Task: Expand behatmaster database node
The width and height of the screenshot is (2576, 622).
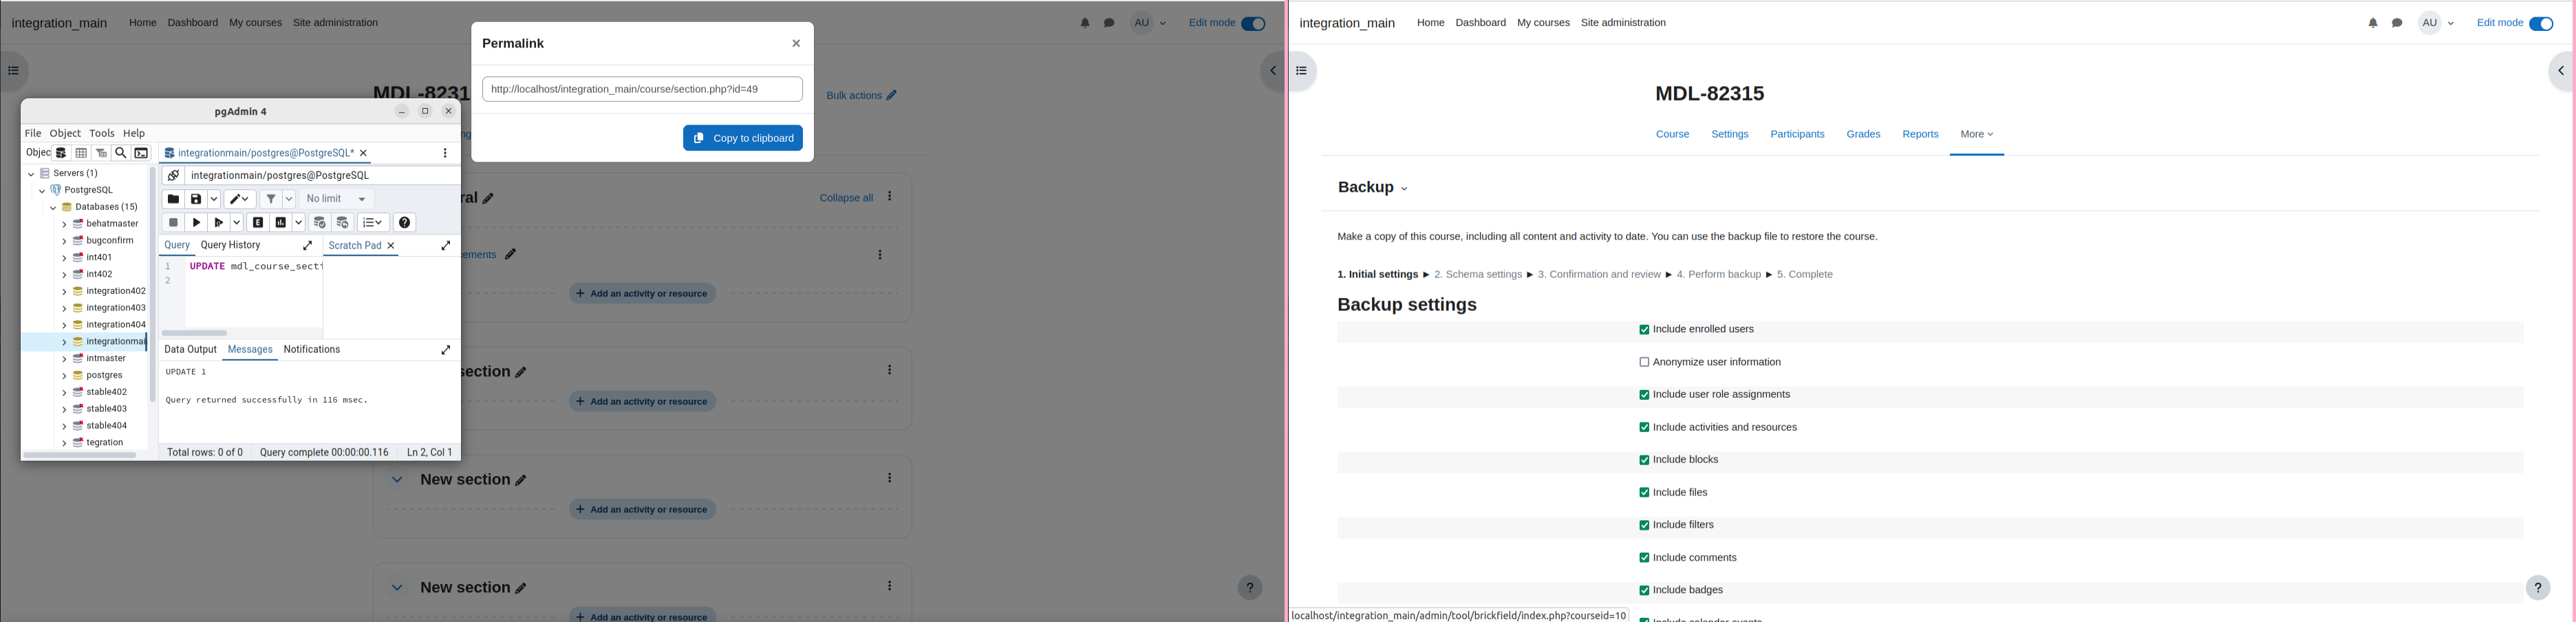Action: (64, 224)
